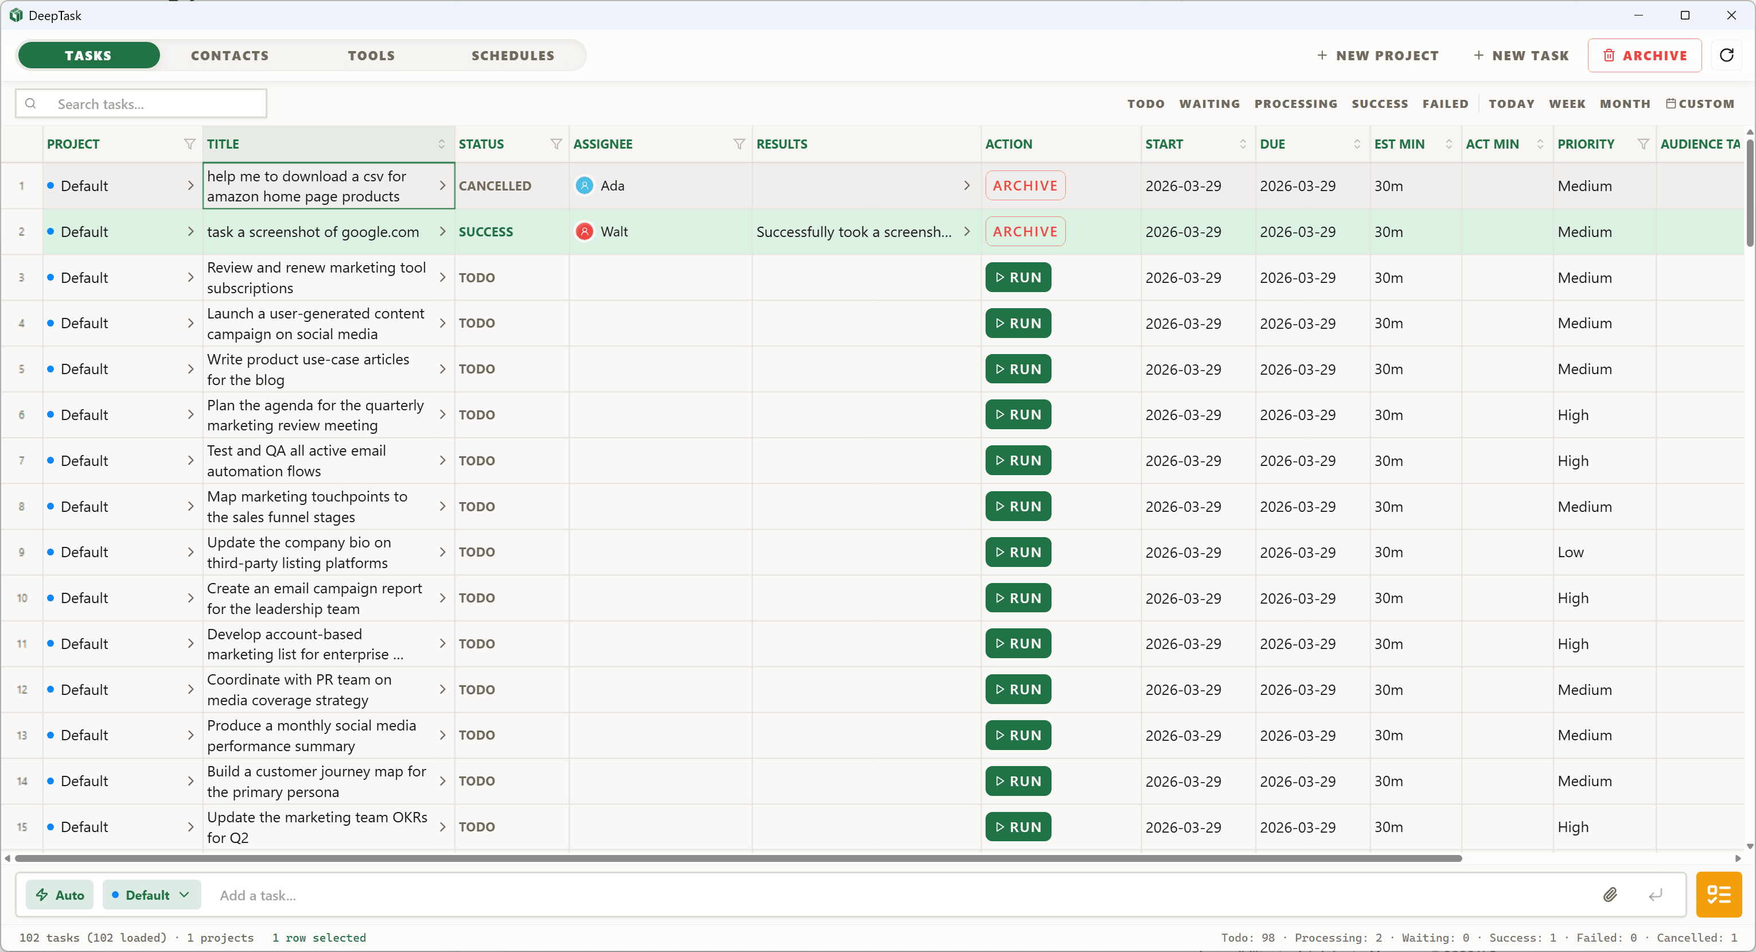The image size is (1756, 952).
Task: Open the green task panel at bottom right
Action: pos(1718,895)
